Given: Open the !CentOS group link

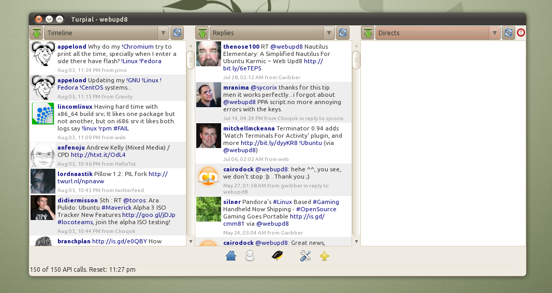Looking at the screenshot, I should pyautogui.click(x=92, y=87).
